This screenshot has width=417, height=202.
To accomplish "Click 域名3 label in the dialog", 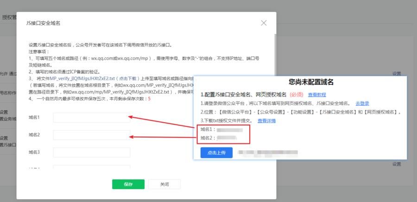I will click(x=34, y=152).
